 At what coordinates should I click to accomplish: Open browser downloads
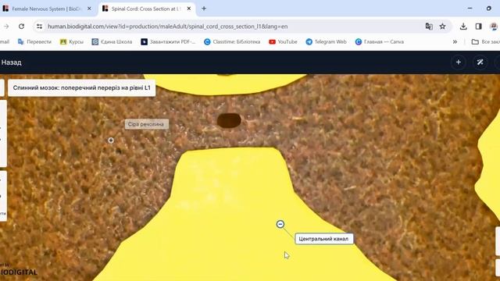point(463,27)
